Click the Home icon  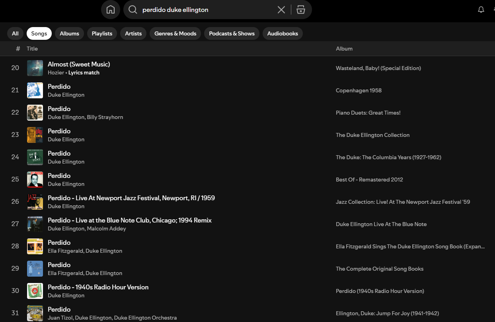[x=110, y=10]
